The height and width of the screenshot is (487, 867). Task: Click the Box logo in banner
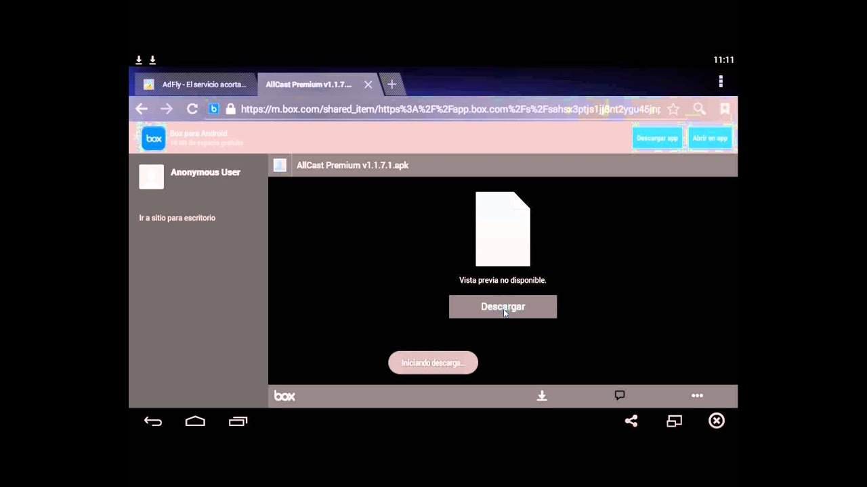coord(154,139)
